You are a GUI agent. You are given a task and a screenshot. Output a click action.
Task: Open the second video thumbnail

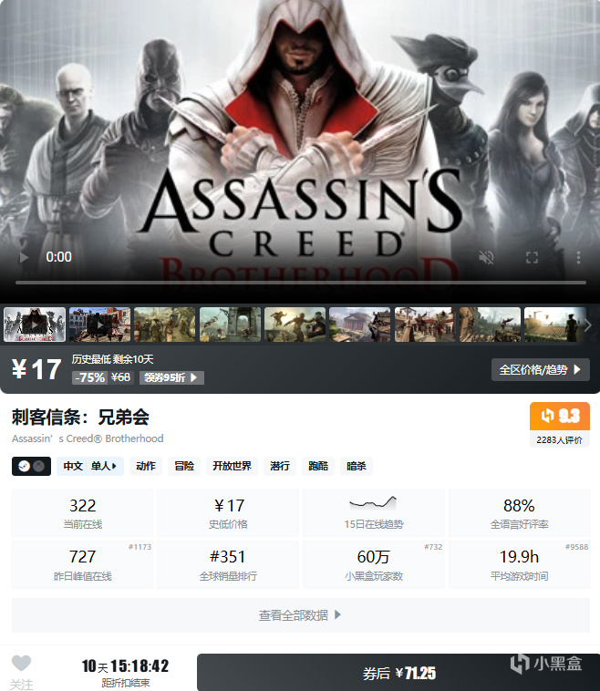tap(99, 325)
